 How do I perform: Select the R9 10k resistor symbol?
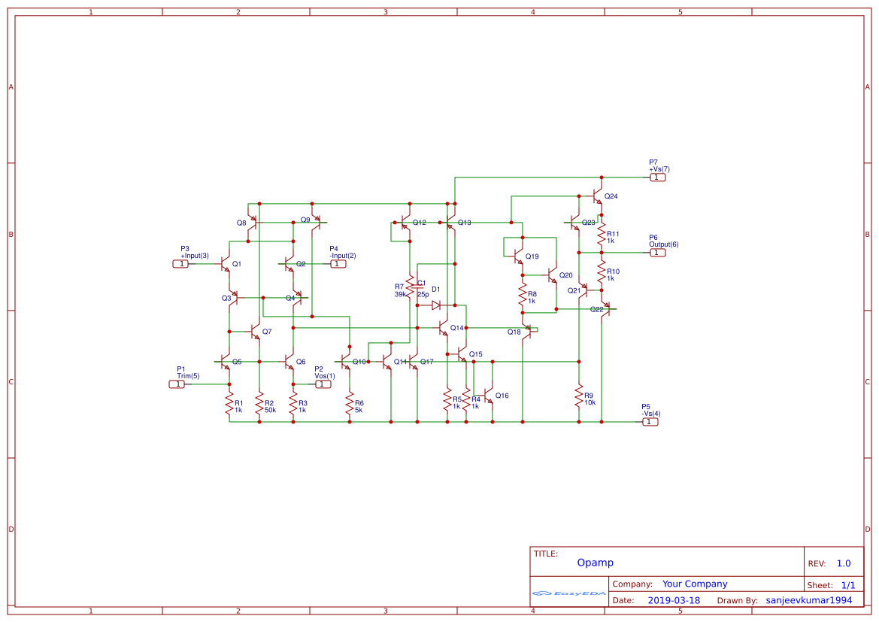(579, 396)
